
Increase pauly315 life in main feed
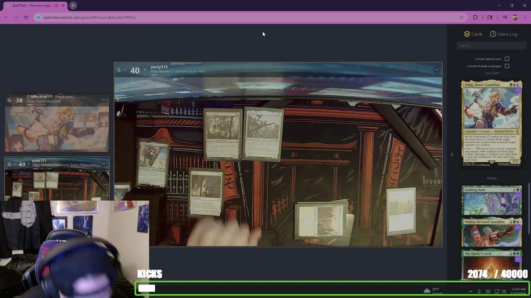coord(144,70)
